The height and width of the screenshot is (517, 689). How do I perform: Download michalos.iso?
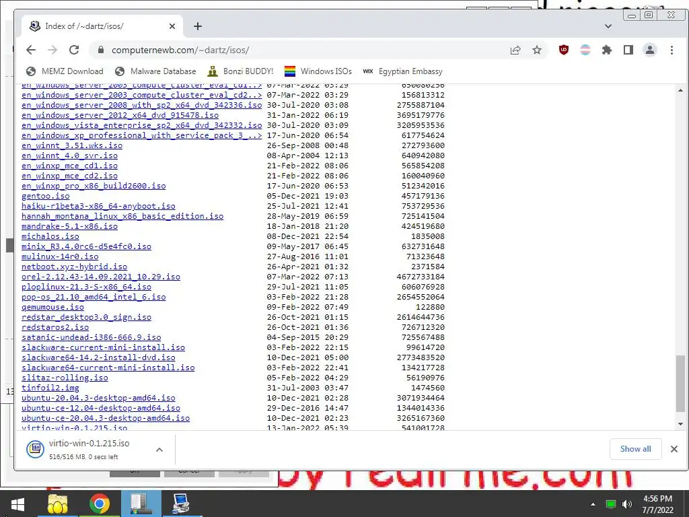click(50, 236)
